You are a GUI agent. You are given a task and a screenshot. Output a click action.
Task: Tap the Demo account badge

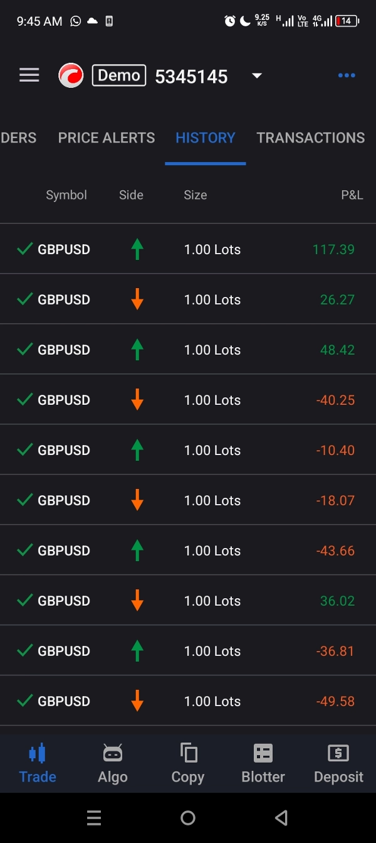pyautogui.click(x=118, y=75)
